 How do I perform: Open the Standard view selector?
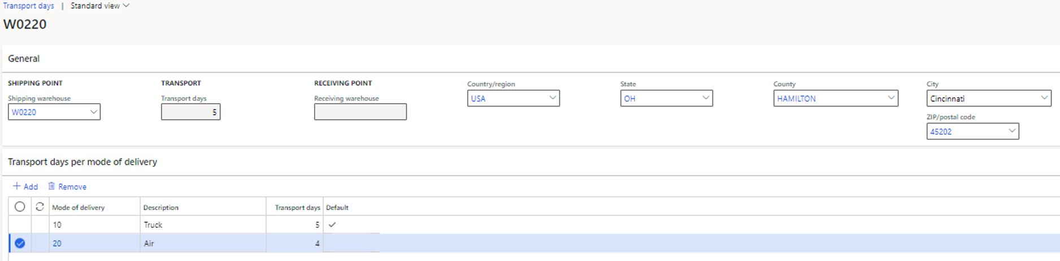coord(99,6)
